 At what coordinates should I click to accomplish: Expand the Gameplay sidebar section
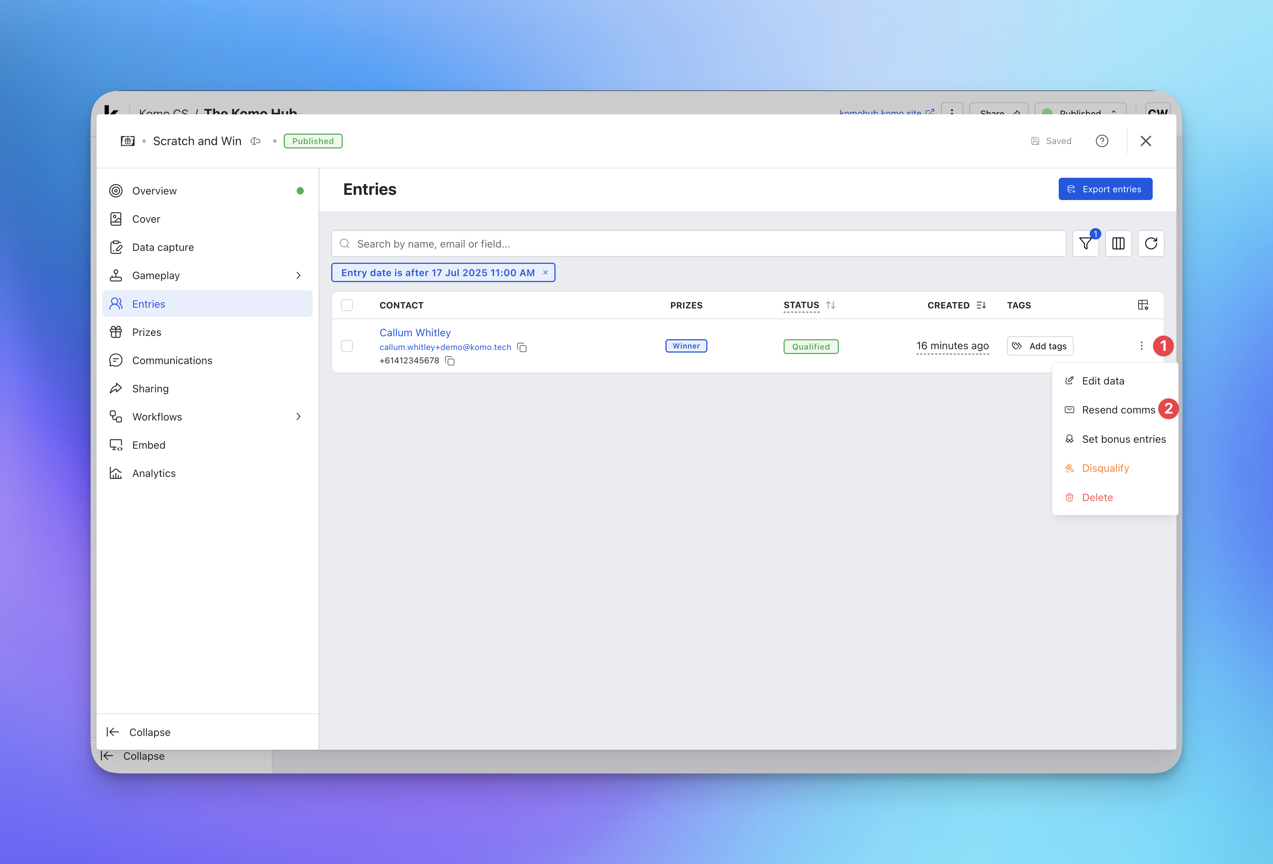click(299, 275)
